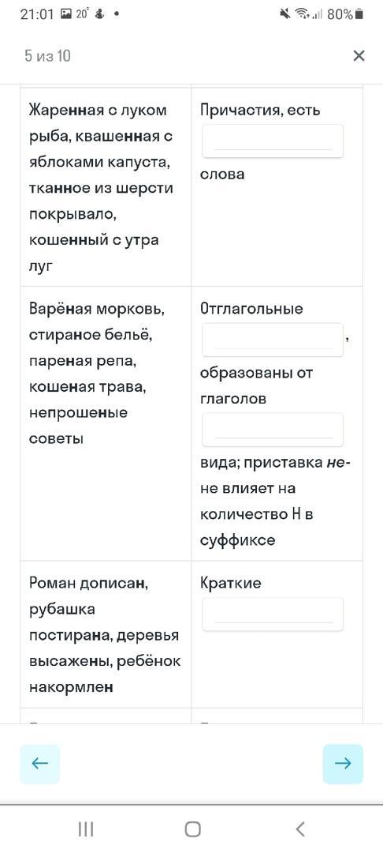This screenshot has height=853, width=383.
Task: Tap the '5 из 10' progress label
Action: (47, 55)
